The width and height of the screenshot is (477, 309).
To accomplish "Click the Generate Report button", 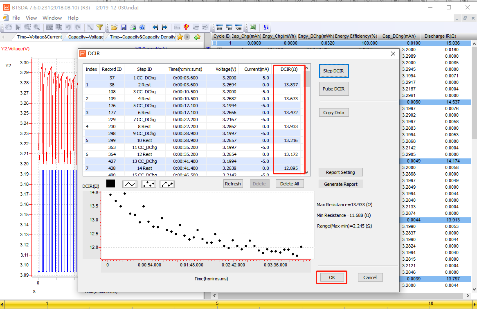I will [341, 184].
